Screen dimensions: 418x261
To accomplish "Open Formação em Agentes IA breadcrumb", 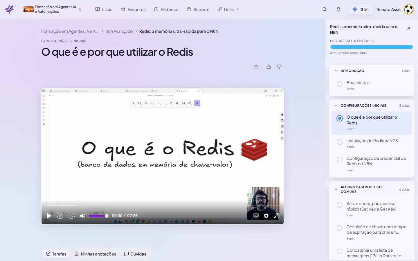I will pyautogui.click(x=70, y=31).
